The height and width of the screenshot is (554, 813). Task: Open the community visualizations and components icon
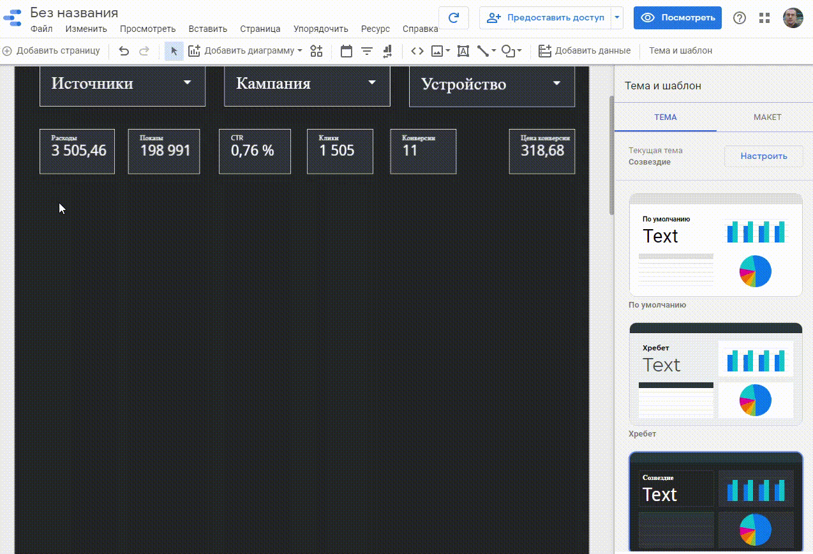317,51
